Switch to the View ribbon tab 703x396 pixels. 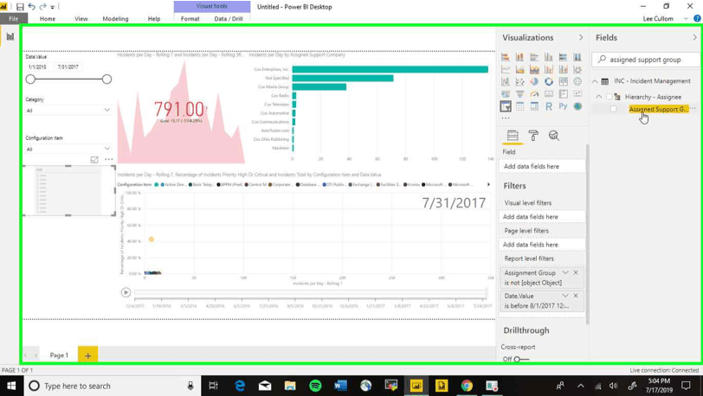coord(81,19)
